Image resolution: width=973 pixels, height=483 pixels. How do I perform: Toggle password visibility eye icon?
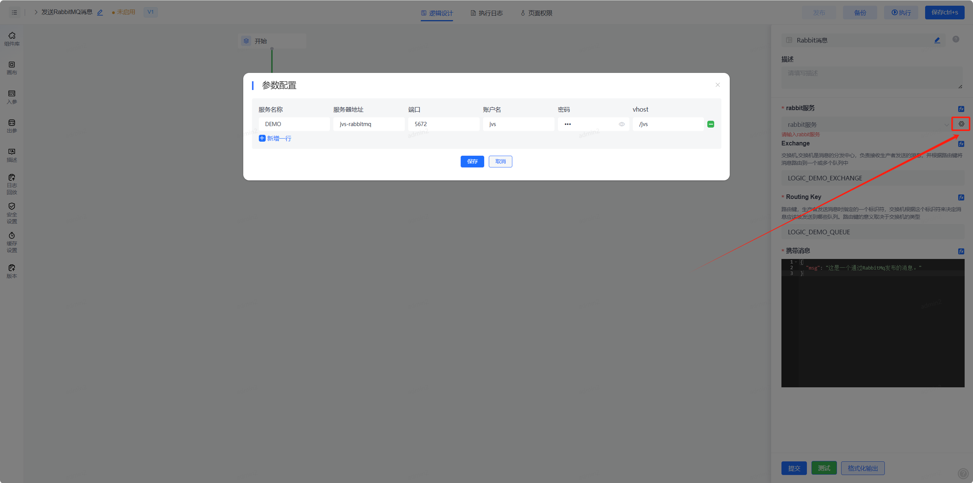621,124
